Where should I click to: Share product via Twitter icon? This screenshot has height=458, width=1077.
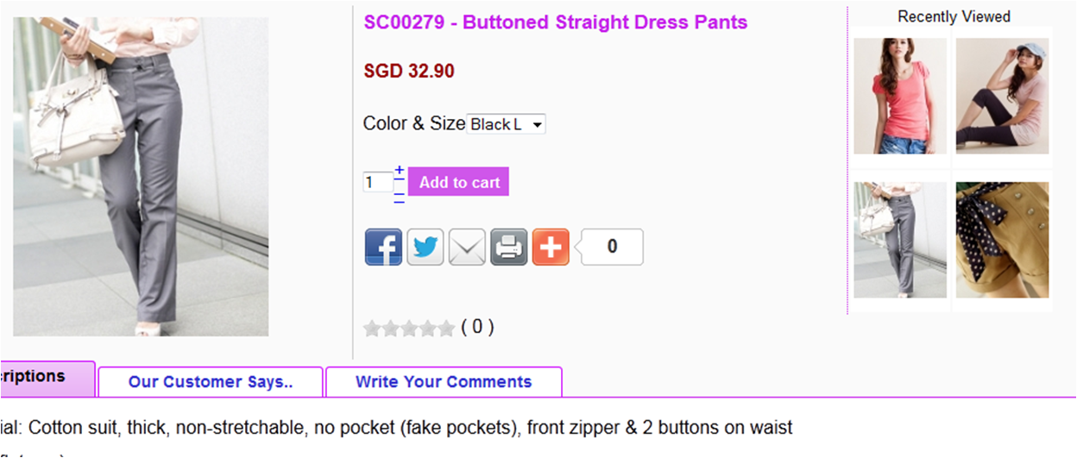425,247
